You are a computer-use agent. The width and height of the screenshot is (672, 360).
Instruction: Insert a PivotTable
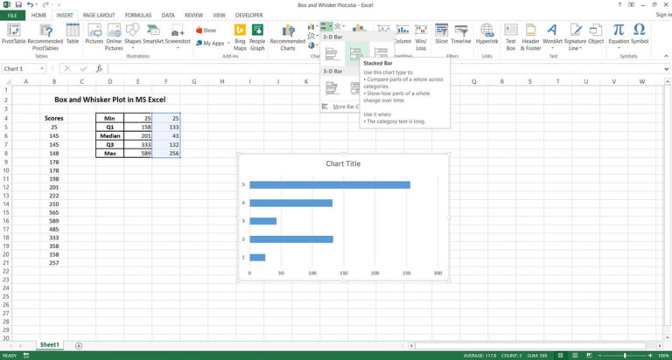(x=14, y=35)
